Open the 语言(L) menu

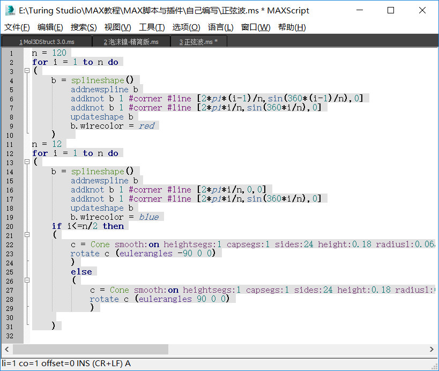220,27
